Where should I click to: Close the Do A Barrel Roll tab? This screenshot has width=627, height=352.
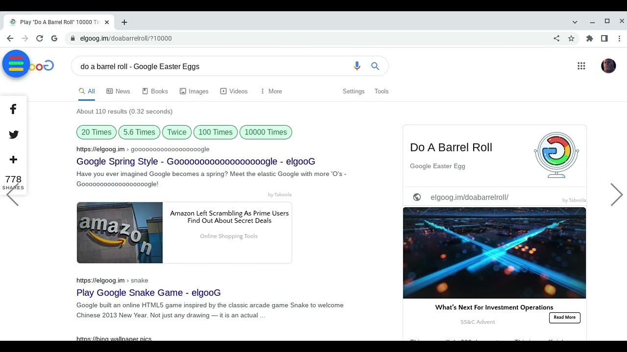click(107, 22)
